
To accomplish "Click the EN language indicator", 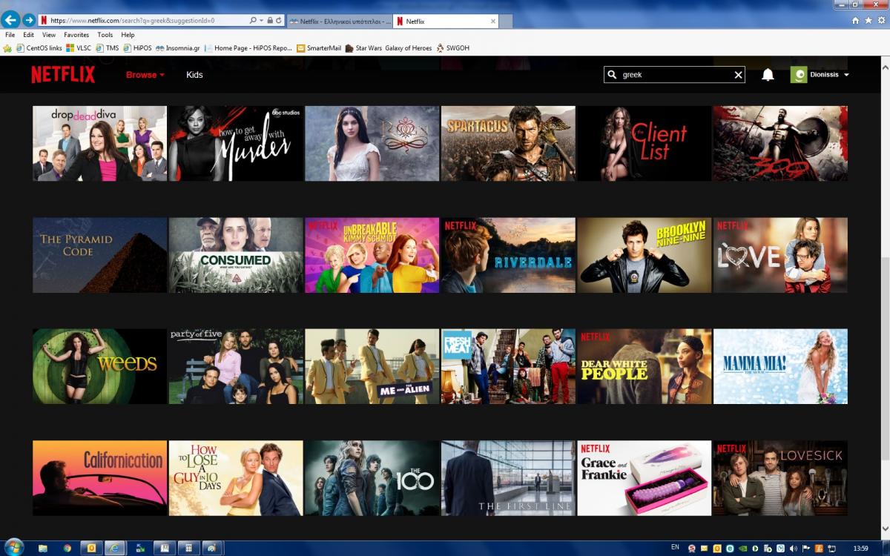I will click(675, 547).
